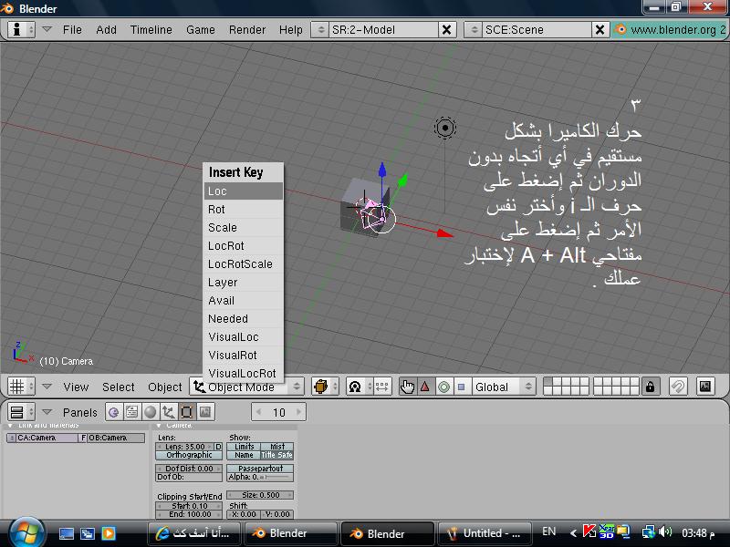
Task: Open the Internet Explorer taskbar window
Action: pyautogui.click(x=193, y=533)
